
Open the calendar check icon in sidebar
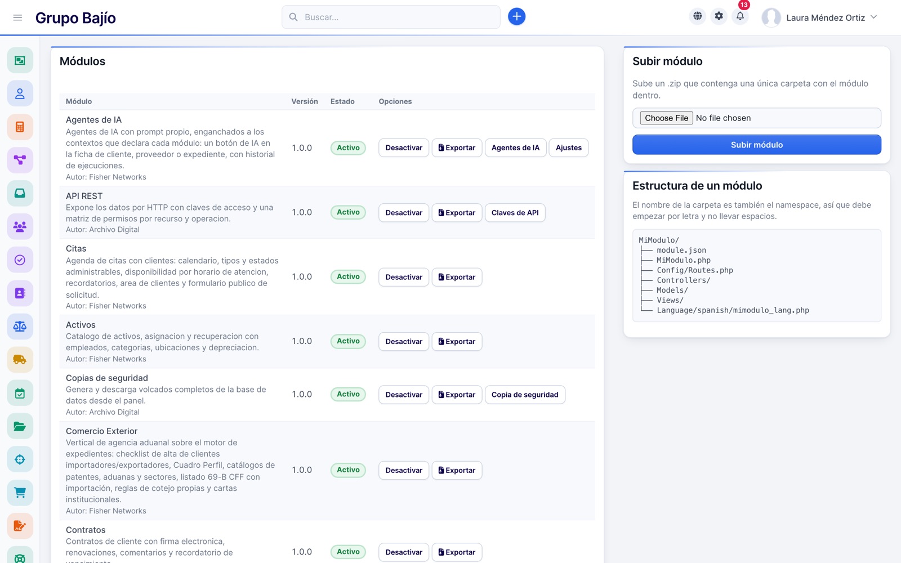20,393
